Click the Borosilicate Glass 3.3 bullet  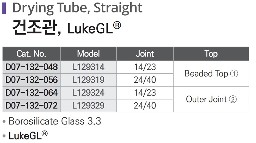(x=54, y=121)
